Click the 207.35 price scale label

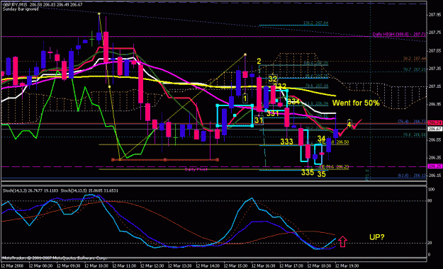tap(434, 68)
